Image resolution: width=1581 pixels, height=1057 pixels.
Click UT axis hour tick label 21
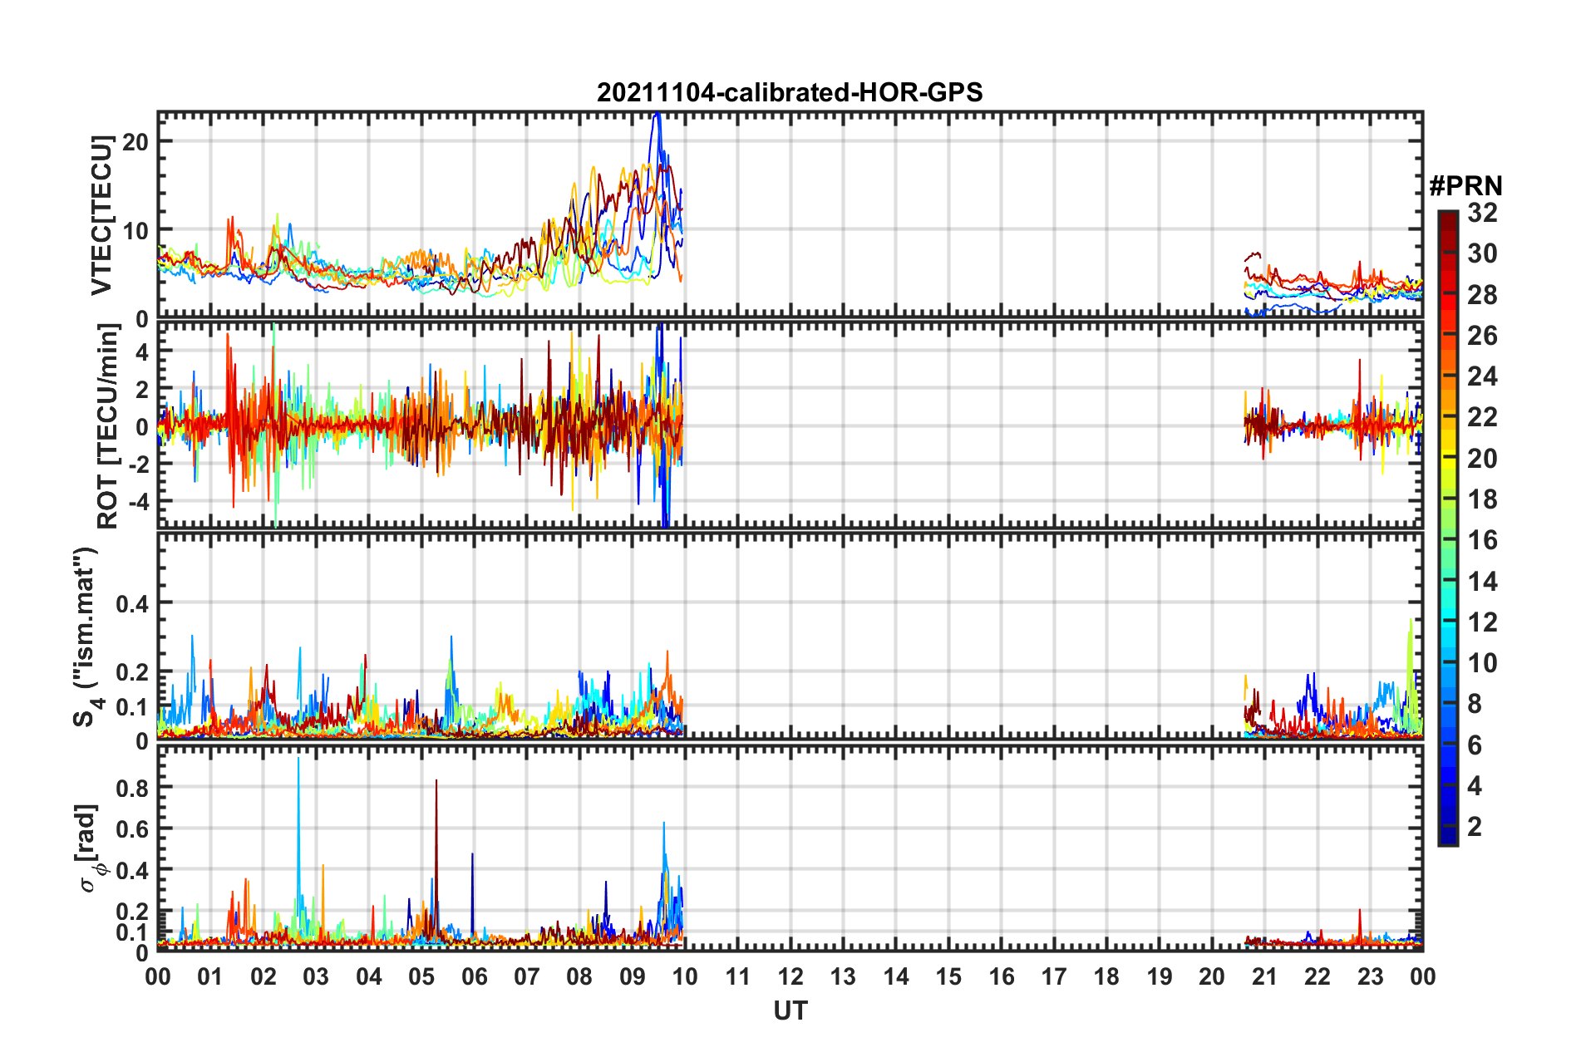coord(1265,976)
